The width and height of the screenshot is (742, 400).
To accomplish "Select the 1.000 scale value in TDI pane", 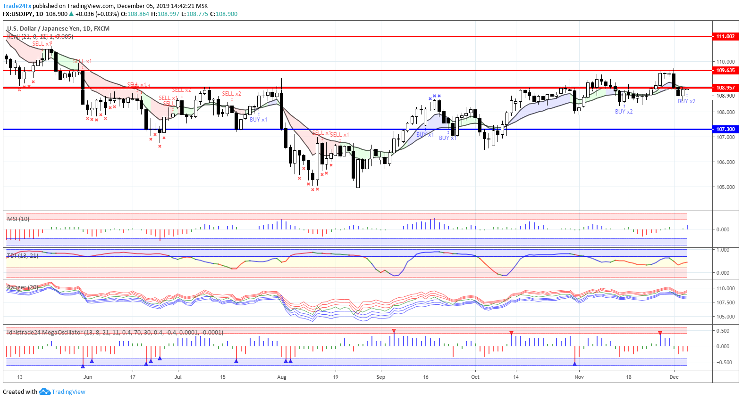I will 723,250.
